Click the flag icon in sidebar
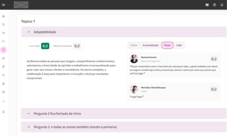The height and width of the screenshot is (136, 227). [4, 41]
